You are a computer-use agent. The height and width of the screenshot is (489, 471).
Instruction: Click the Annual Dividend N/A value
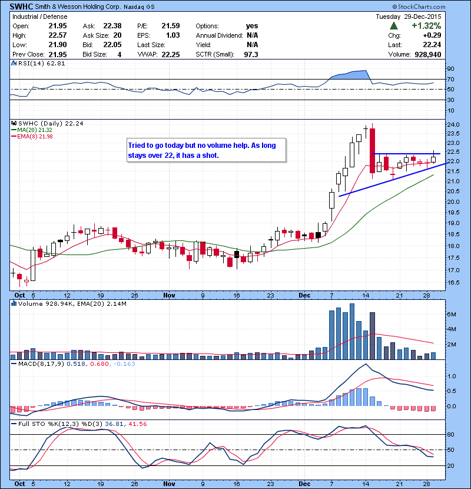(x=252, y=35)
